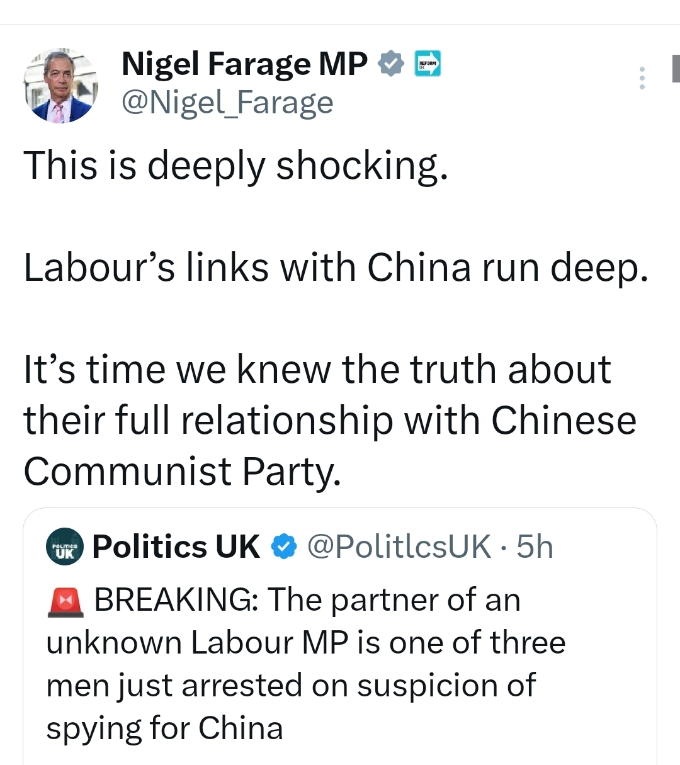This screenshot has width=680, height=765.
Task: Click the Nigel Farage MP display name
Action: (x=244, y=64)
